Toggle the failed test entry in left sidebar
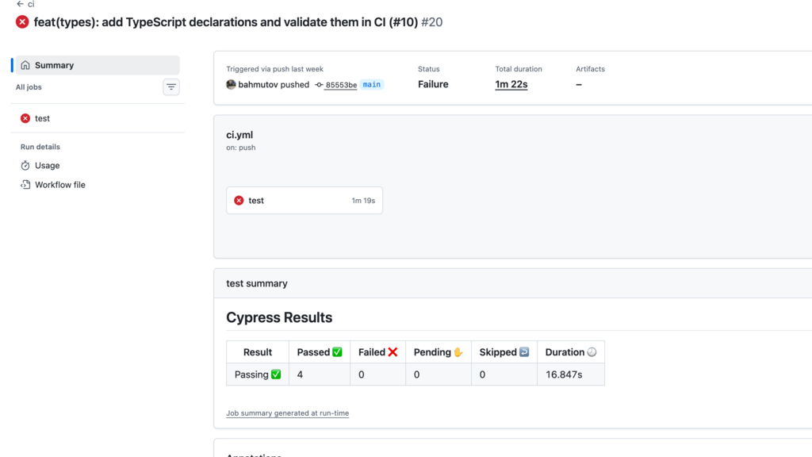 click(40, 117)
